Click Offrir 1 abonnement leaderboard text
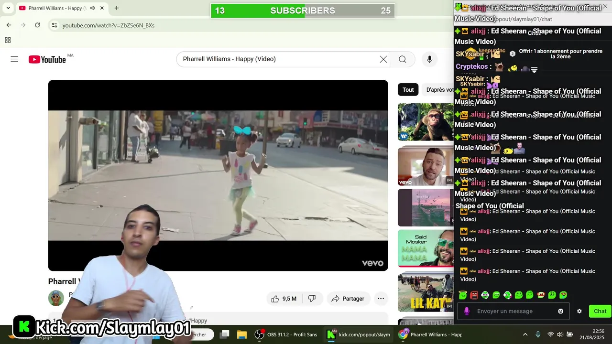 560,54
